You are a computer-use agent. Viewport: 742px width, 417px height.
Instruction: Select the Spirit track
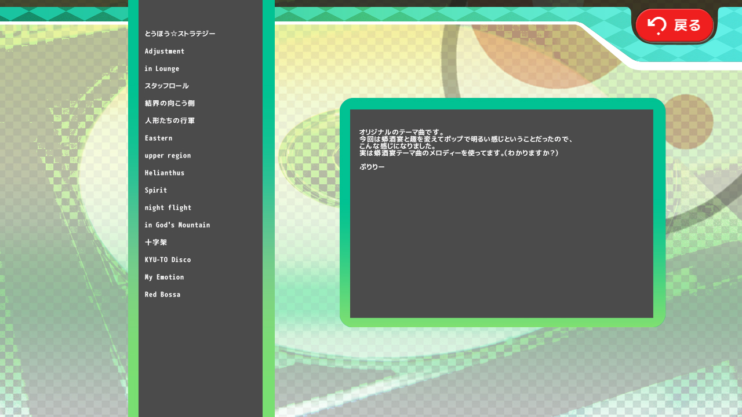click(156, 191)
